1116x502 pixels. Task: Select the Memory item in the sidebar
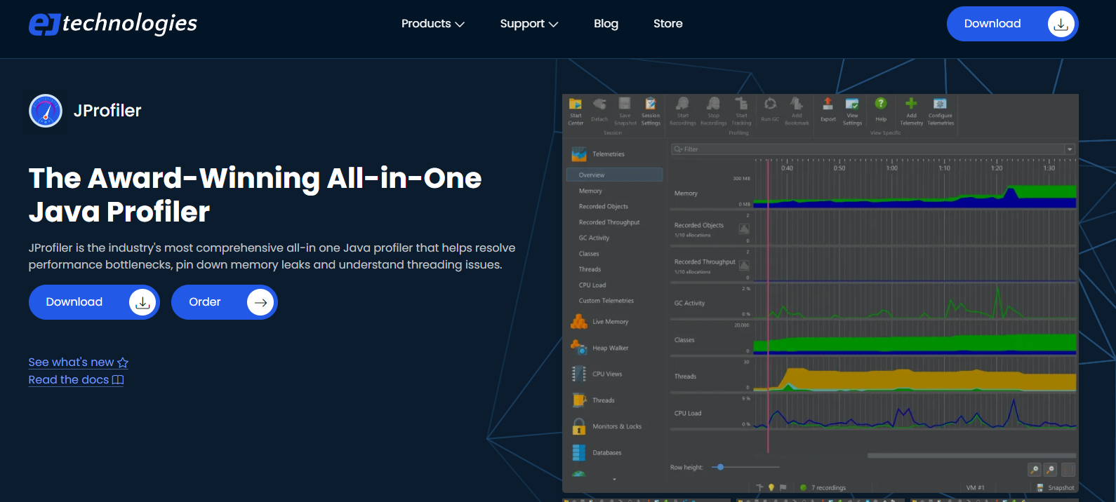point(590,191)
